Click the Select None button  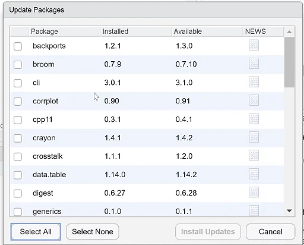pyautogui.click(x=93, y=232)
